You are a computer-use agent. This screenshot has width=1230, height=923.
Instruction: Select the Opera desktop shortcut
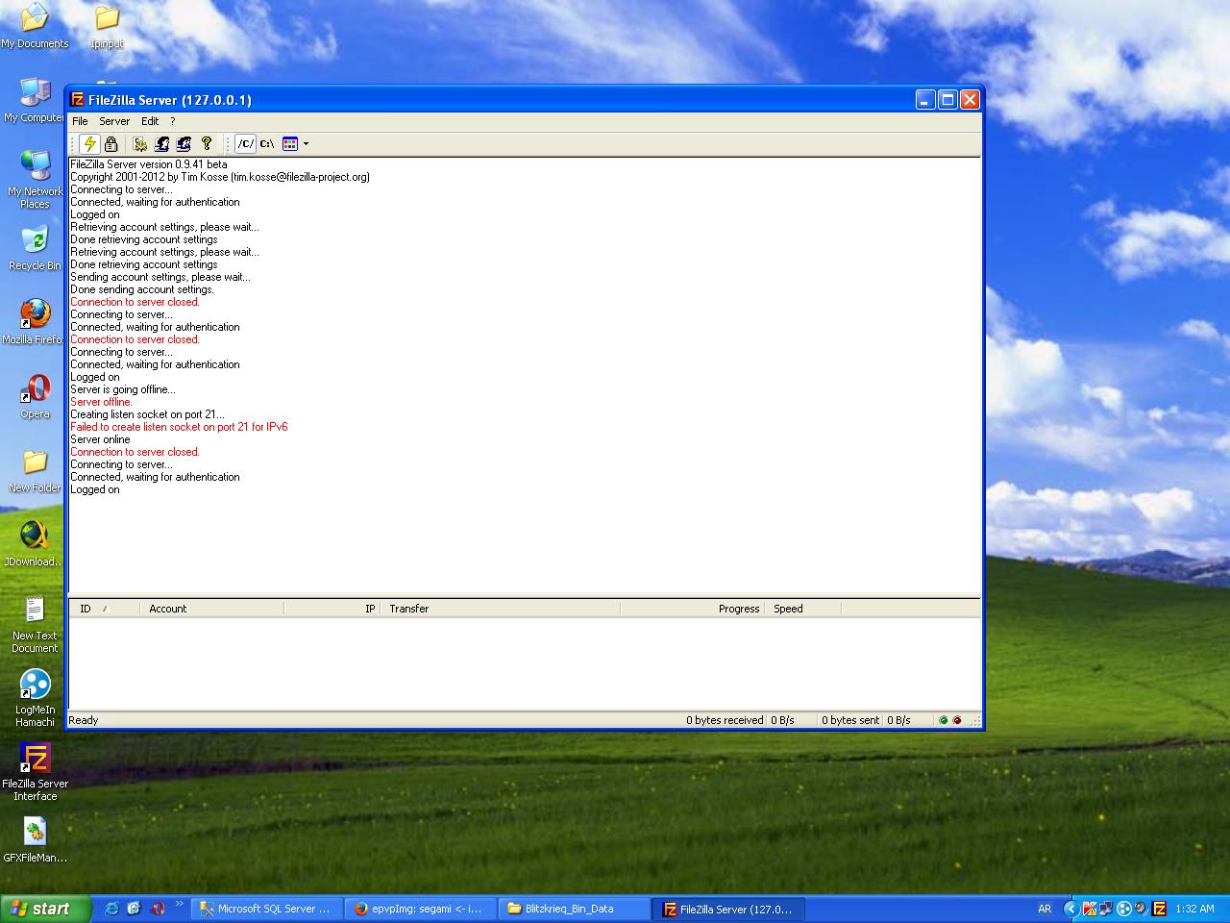pos(35,396)
